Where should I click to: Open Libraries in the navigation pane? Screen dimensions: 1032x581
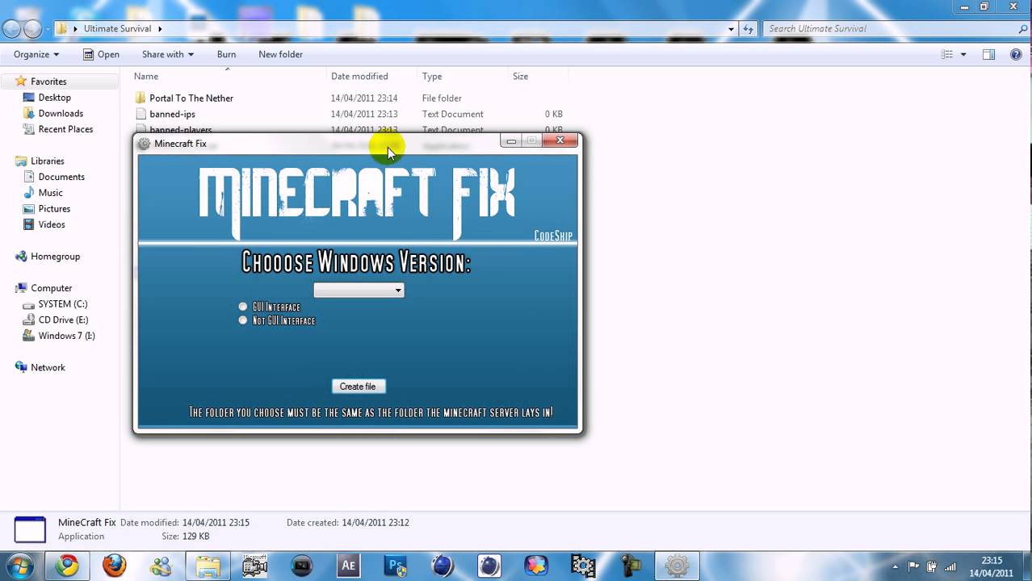tap(48, 161)
